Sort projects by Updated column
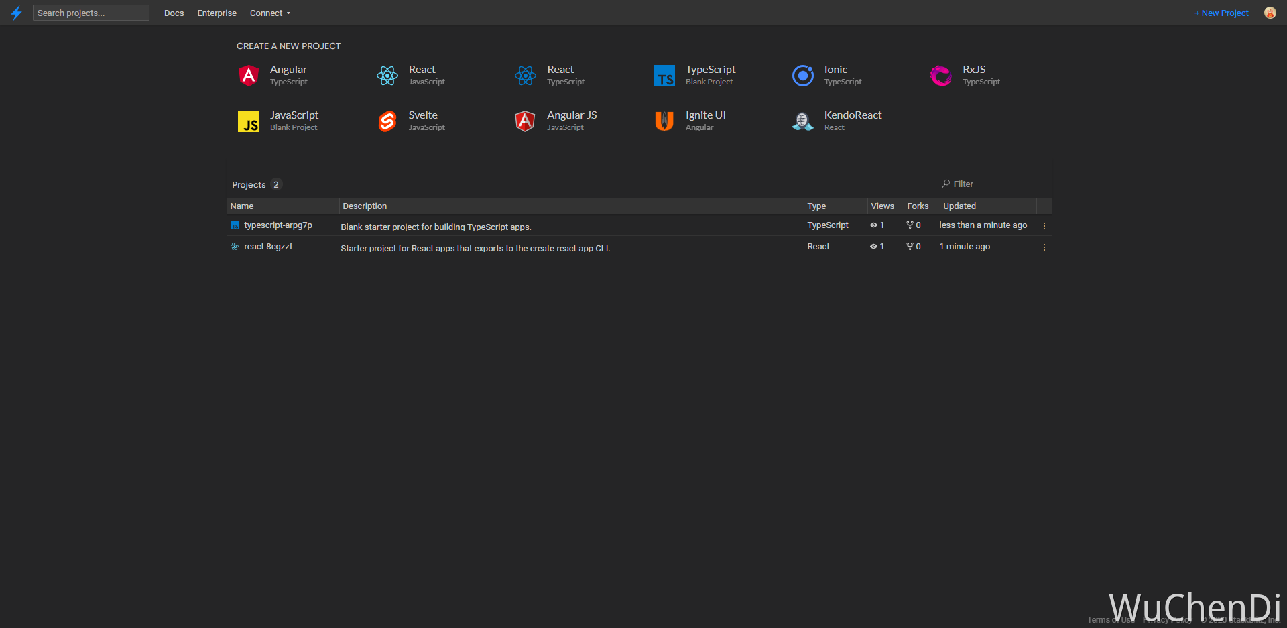This screenshot has height=628, width=1287. point(988,206)
